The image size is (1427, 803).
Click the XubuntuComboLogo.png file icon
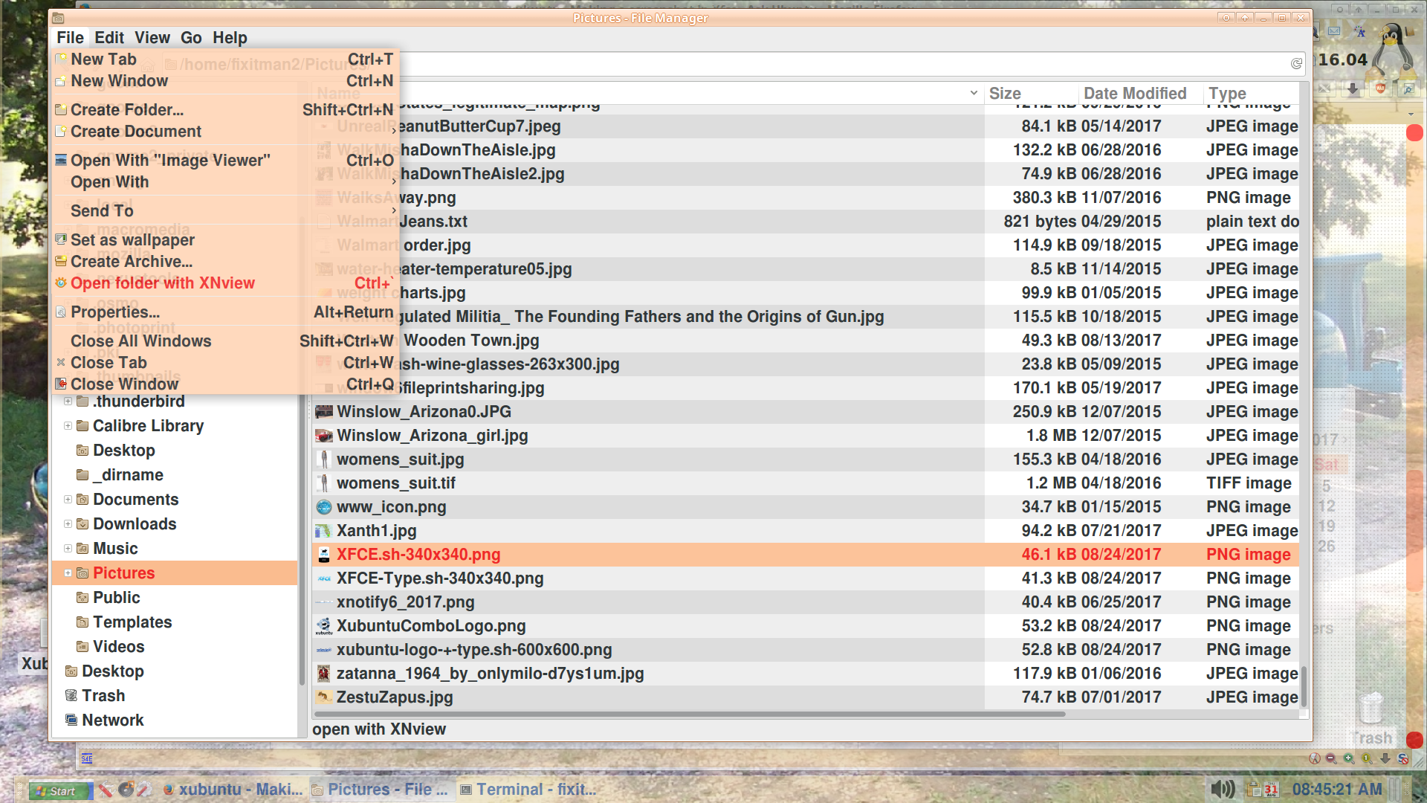(x=323, y=626)
